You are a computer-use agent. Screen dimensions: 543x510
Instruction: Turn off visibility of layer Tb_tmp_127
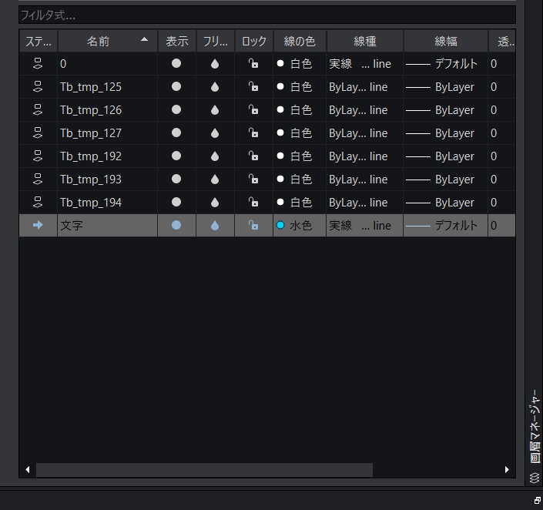(x=176, y=133)
